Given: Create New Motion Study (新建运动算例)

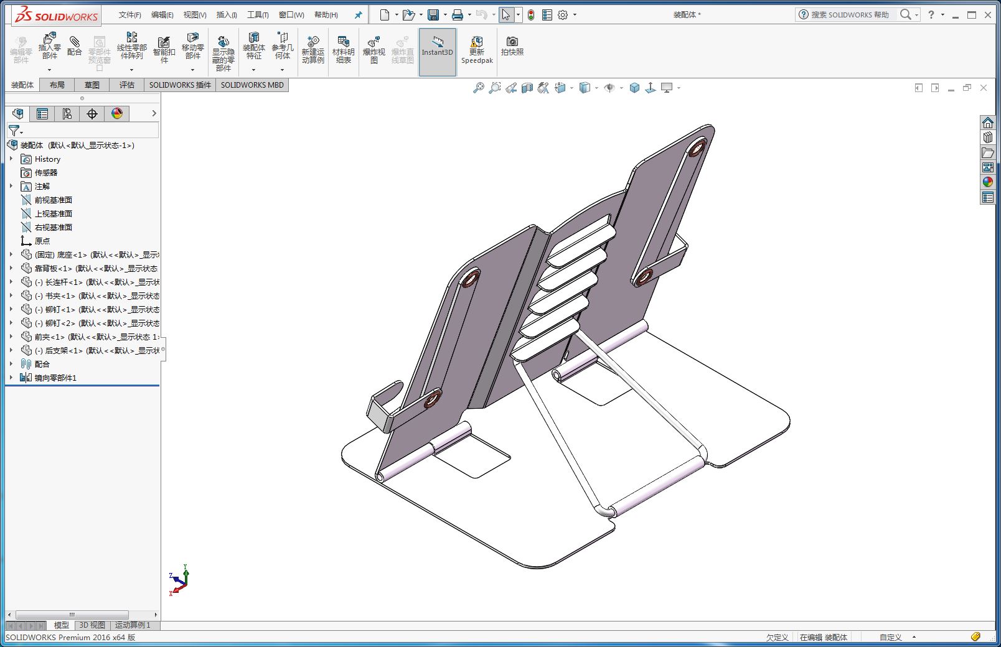Looking at the screenshot, I should (x=313, y=50).
